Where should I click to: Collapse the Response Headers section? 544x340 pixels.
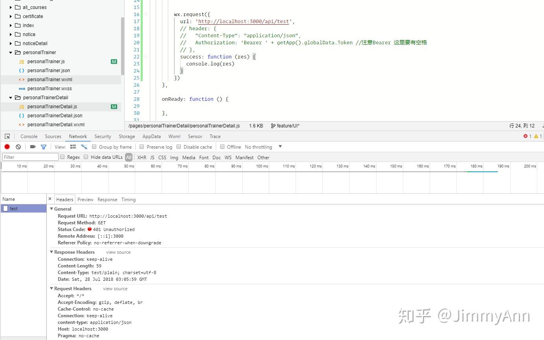point(51,252)
